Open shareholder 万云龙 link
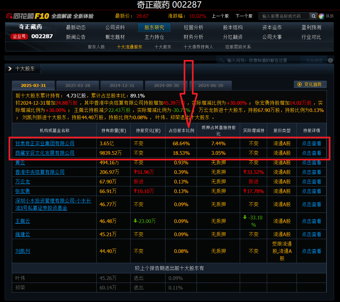 (x=22, y=182)
